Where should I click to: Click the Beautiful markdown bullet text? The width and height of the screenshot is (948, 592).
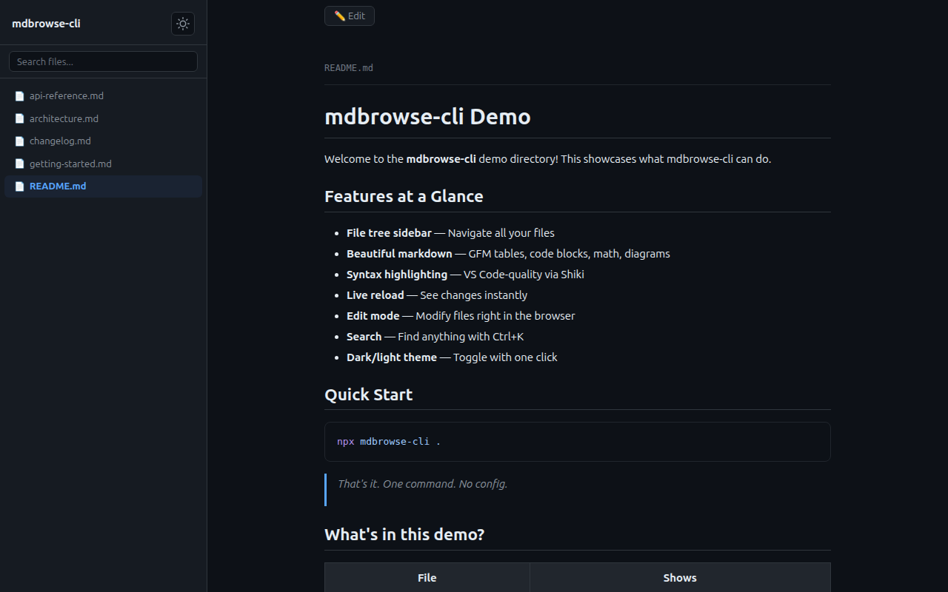pyautogui.click(x=508, y=254)
